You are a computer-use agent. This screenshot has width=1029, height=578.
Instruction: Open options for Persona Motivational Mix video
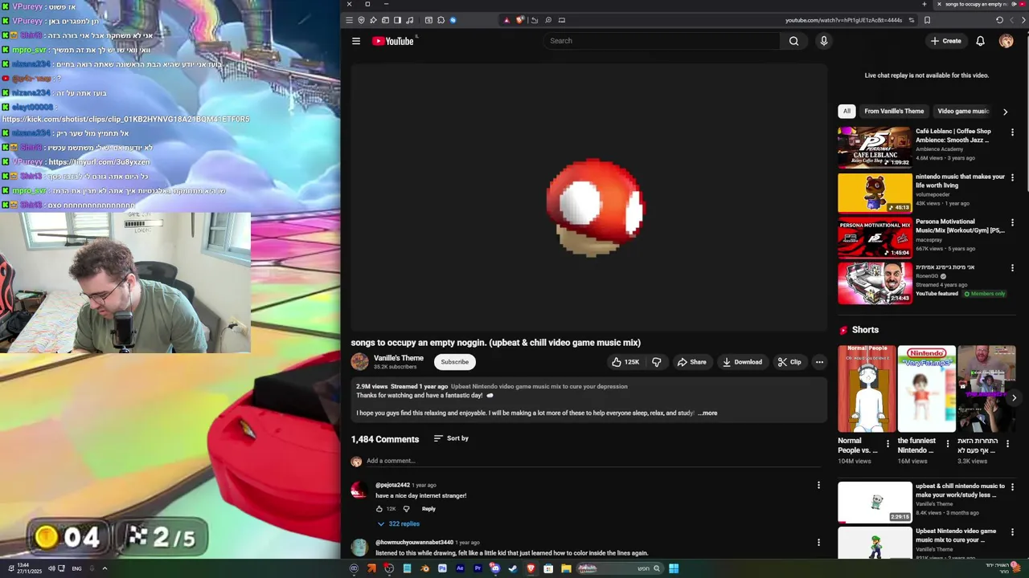click(x=1012, y=222)
